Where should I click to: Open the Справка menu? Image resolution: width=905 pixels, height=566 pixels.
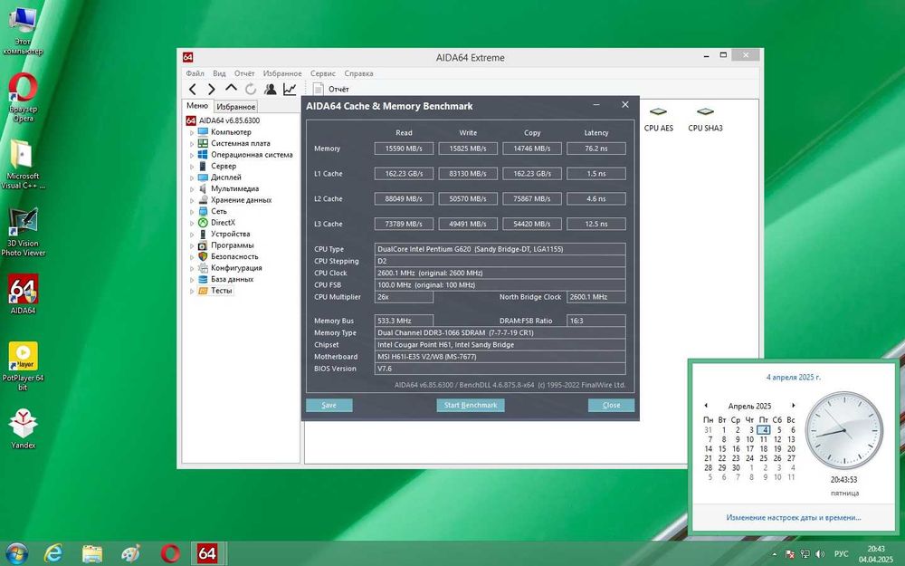[359, 73]
